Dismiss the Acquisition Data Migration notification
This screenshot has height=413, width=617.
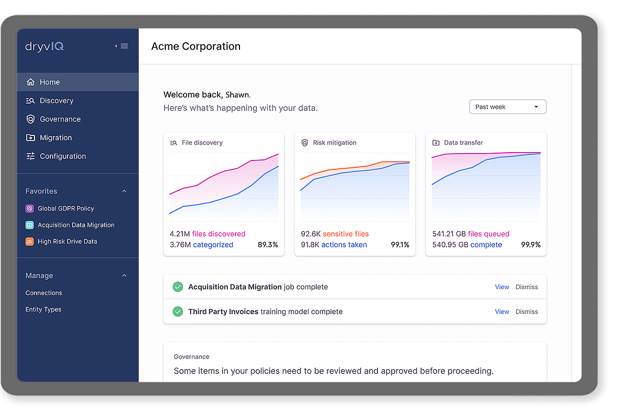[526, 287]
